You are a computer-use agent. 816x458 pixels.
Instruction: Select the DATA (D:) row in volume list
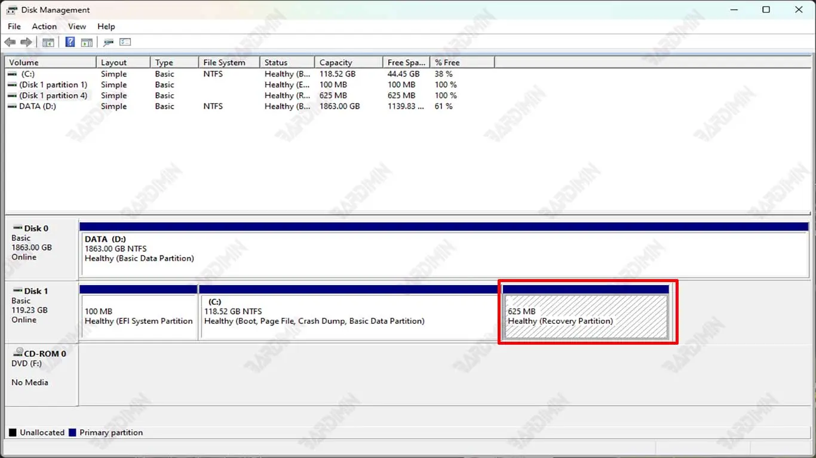38,106
